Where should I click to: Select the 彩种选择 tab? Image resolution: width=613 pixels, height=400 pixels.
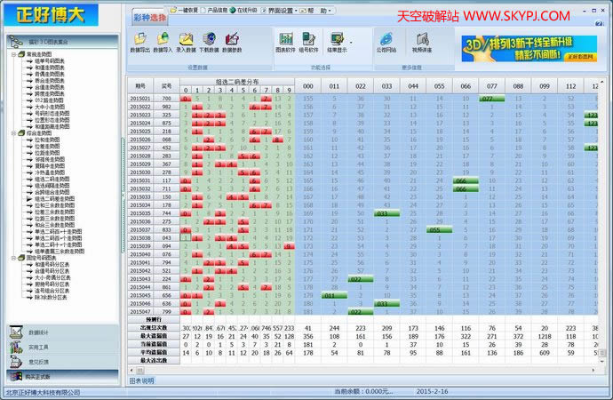[149, 18]
